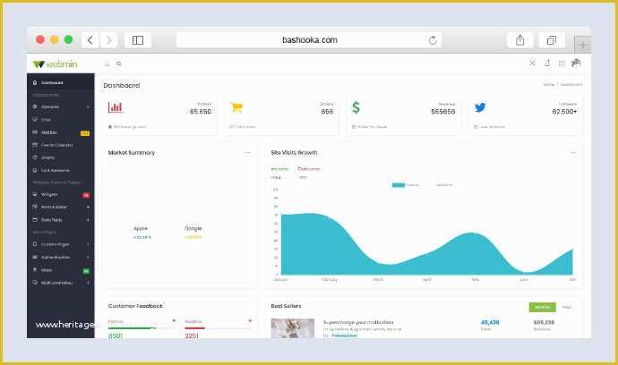Click the Income label above chart
This screenshot has width=618, height=365.
coord(279,169)
